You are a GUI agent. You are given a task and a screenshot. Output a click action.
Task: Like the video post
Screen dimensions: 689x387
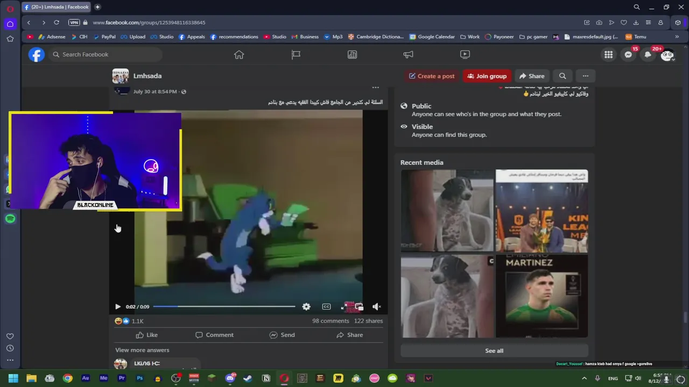(x=146, y=335)
